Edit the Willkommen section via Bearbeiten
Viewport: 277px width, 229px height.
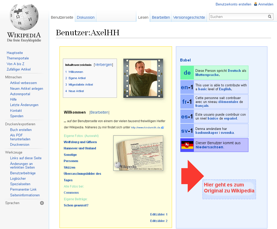tap(100, 112)
